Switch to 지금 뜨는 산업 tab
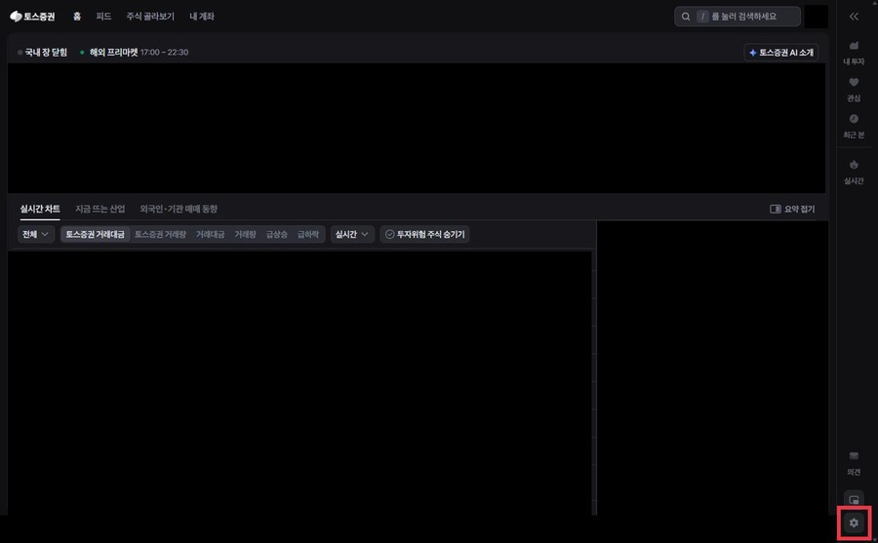 (x=100, y=209)
